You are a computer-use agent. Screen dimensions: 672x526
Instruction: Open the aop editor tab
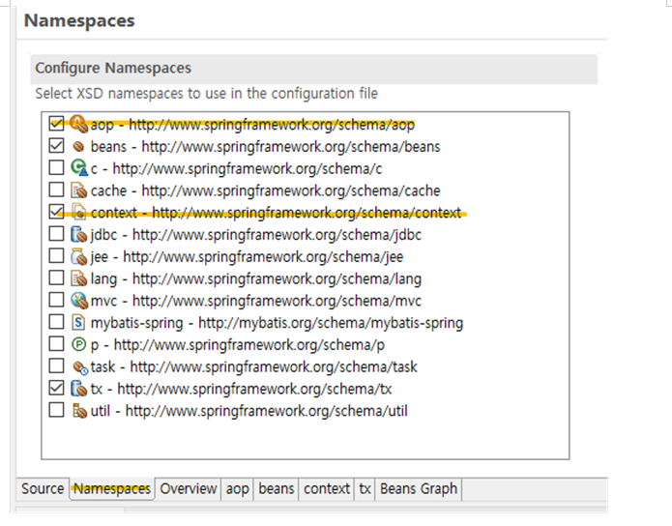(x=238, y=488)
